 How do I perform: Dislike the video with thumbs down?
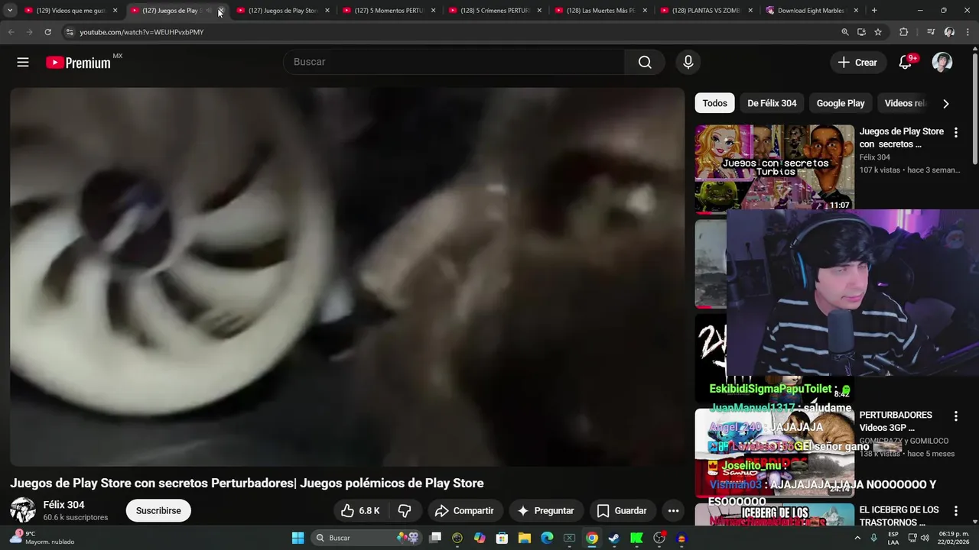click(405, 510)
